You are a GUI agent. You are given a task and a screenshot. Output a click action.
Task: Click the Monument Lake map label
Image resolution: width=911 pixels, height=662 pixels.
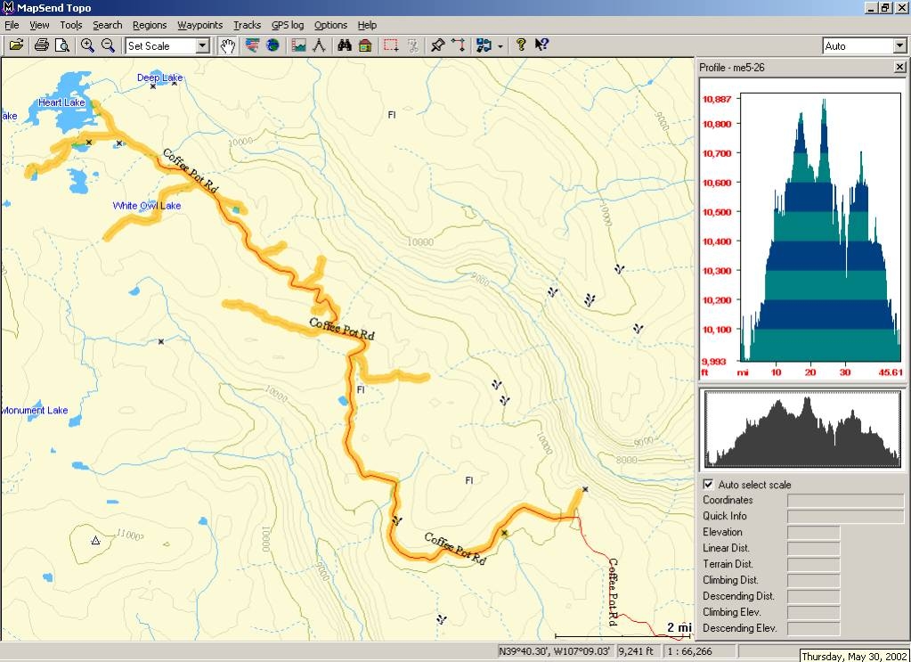[34, 411]
